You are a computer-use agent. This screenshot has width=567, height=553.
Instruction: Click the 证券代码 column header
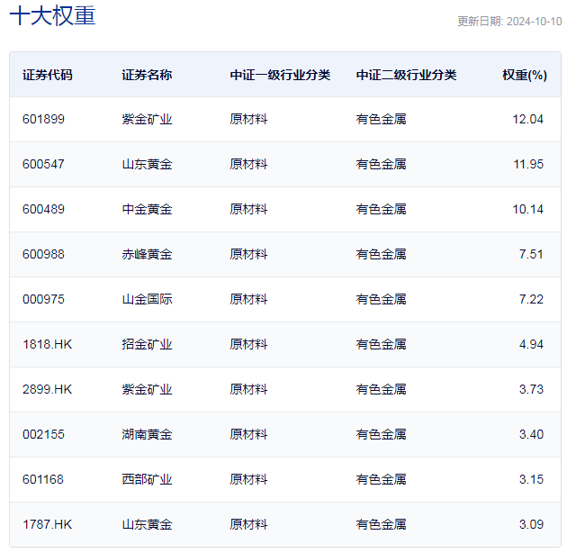click(x=48, y=75)
